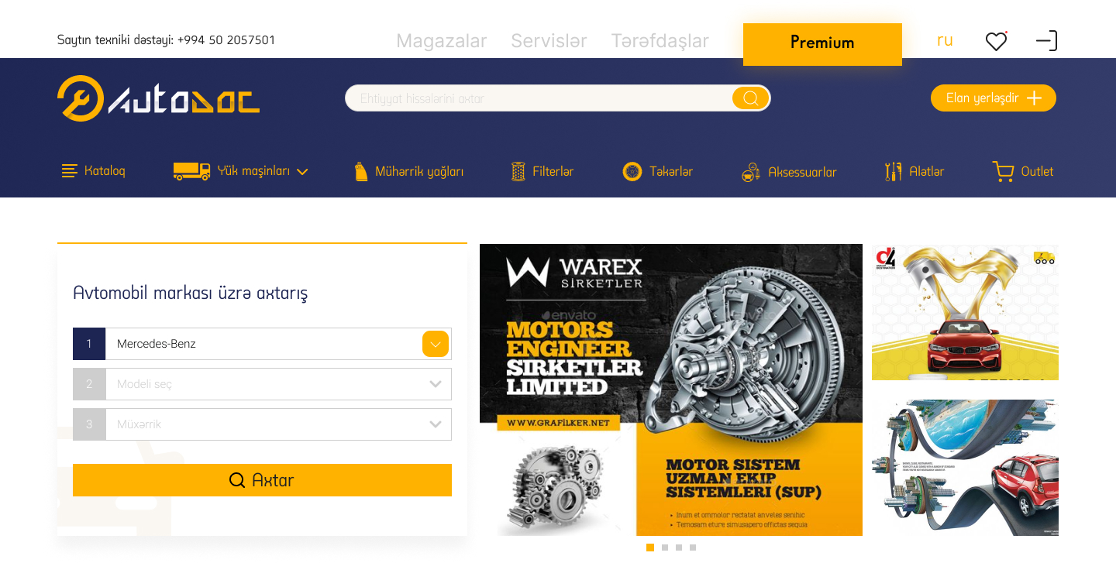Image resolution: width=1116 pixels, height=563 pixels.
Task: Click the heart favorites icon
Action: [996, 41]
